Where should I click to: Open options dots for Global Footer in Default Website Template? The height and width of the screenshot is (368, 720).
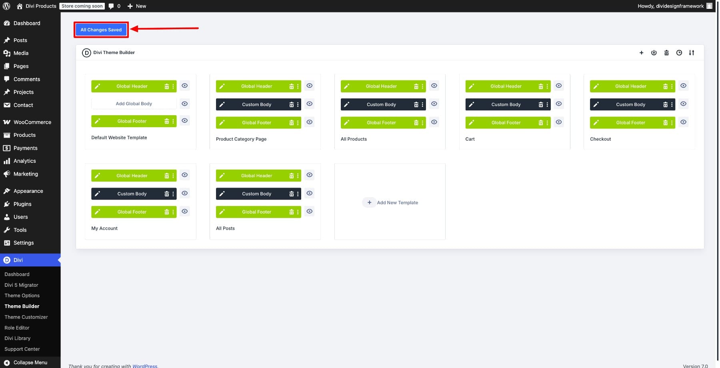[173, 121]
